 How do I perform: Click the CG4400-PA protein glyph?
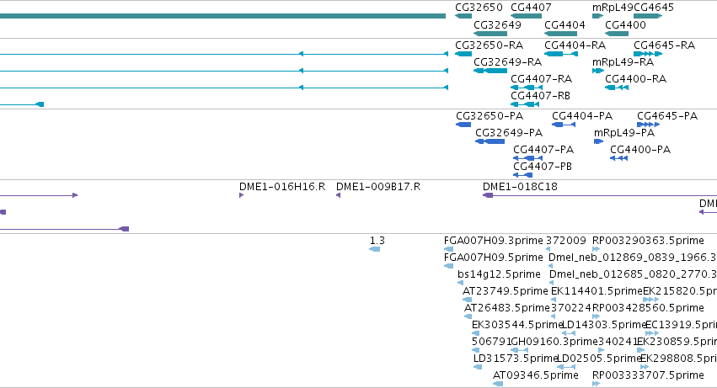618,158
